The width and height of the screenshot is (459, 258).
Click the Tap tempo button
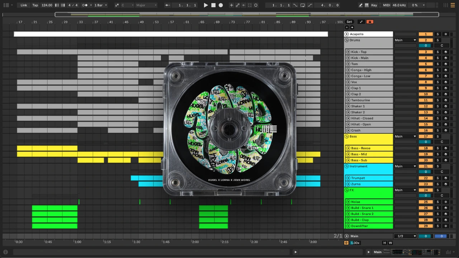[35, 5]
